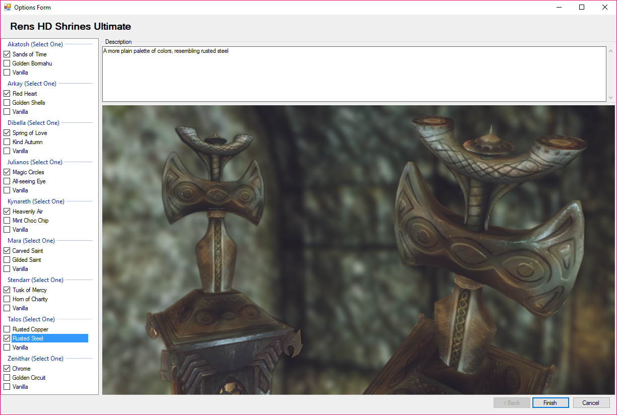
Task: Toggle the Chrome checkbox for Zenithar
Action: (7, 369)
